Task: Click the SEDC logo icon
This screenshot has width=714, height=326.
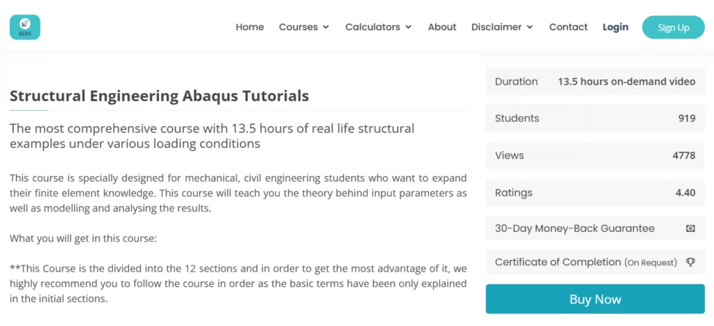Action: pyautogui.click(x=25, y=27)
